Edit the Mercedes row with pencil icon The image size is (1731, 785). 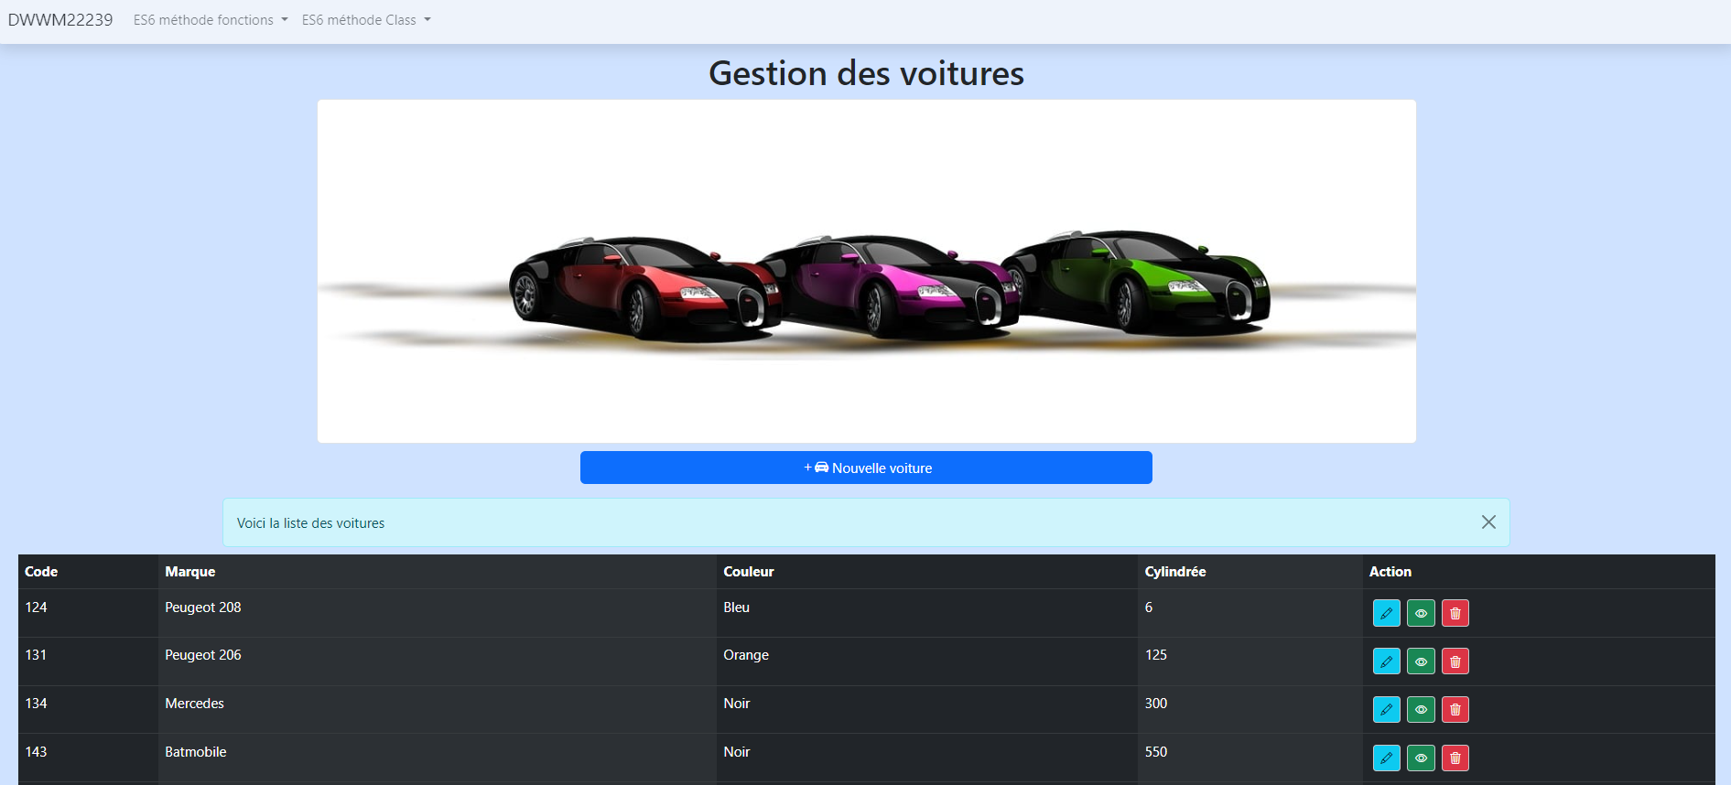pos(1386,709)
